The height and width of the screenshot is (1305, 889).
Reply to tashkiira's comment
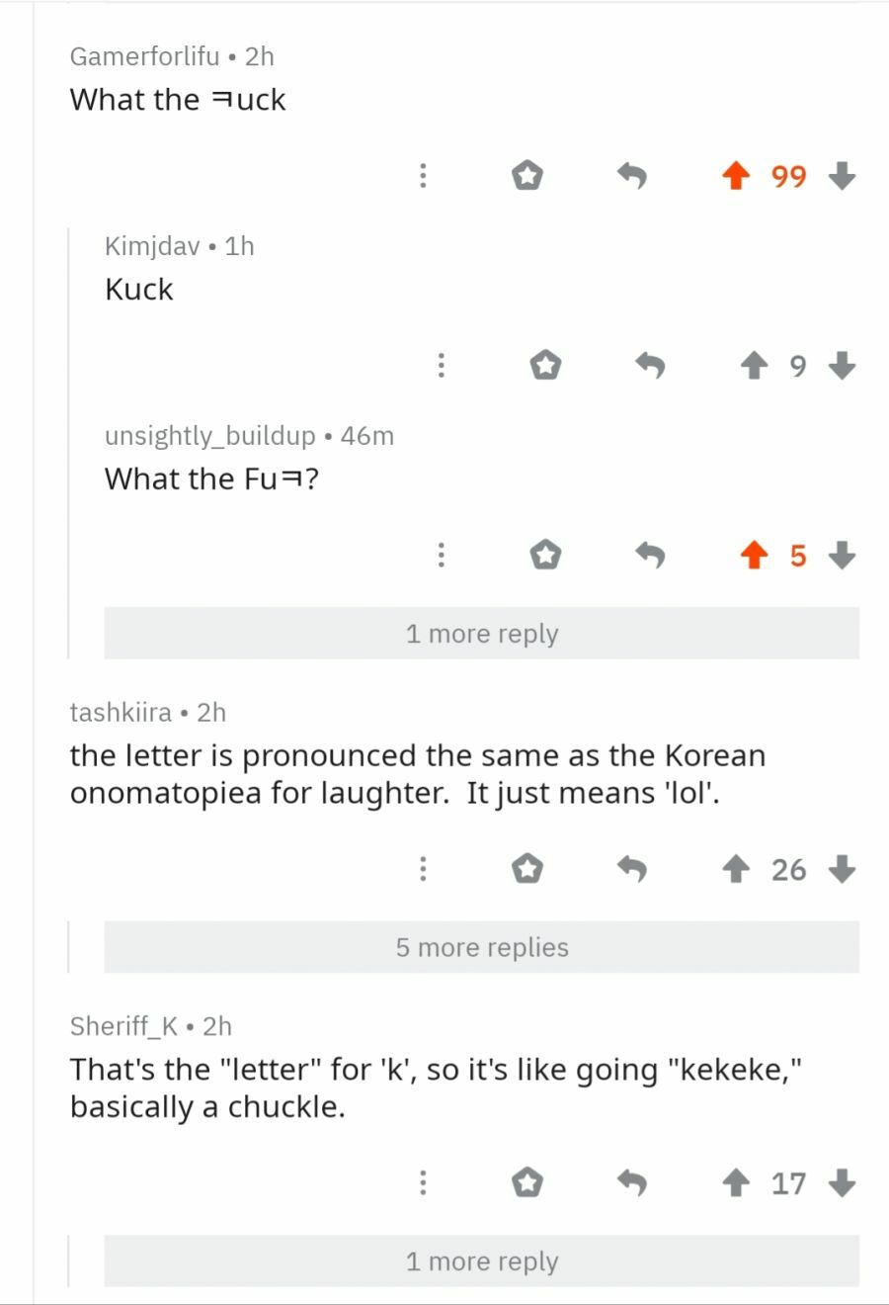[x=632, y=870]
